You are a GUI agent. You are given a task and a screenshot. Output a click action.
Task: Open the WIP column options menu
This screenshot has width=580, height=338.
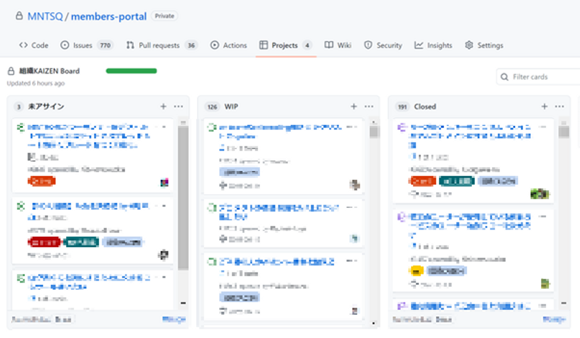pos(369,106)
